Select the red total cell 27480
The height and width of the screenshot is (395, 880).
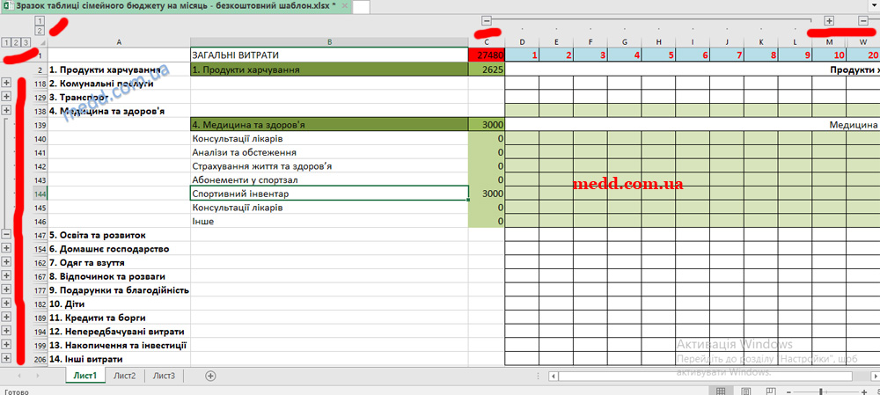point(487,55)
